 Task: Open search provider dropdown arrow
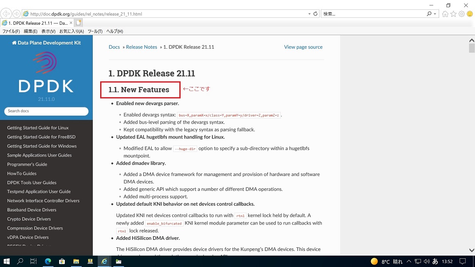pyautogui.click(x=435, y=14)
